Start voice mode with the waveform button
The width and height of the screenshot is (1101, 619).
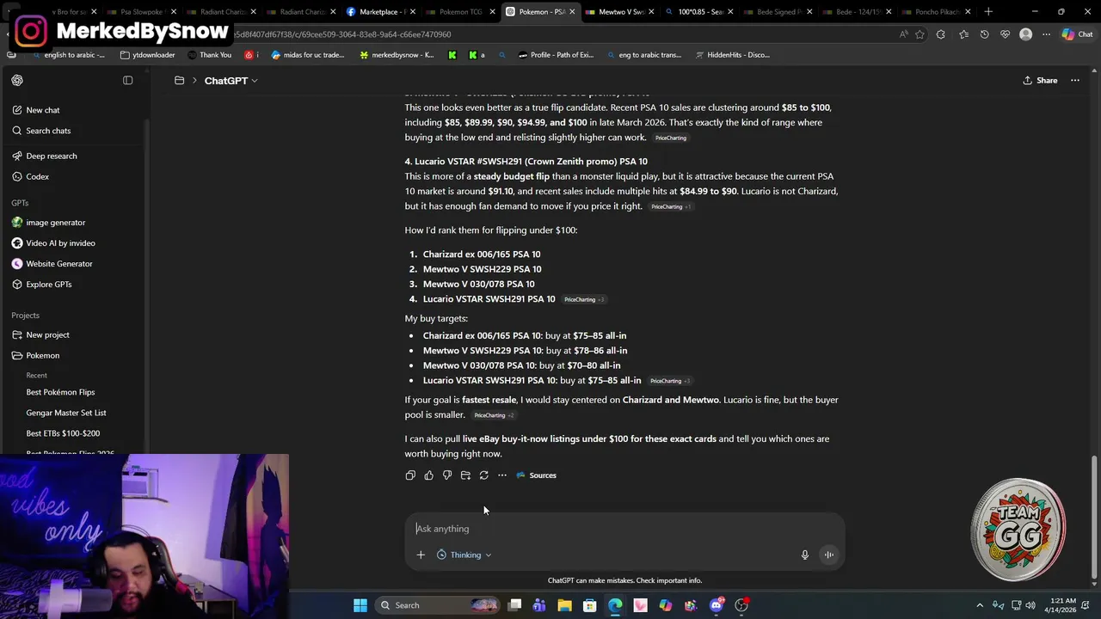[x=829, y=555]
